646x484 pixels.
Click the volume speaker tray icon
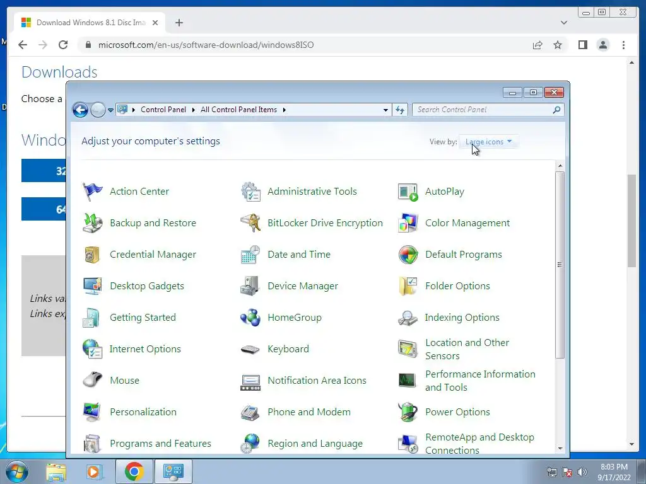(x=582, y=472)
